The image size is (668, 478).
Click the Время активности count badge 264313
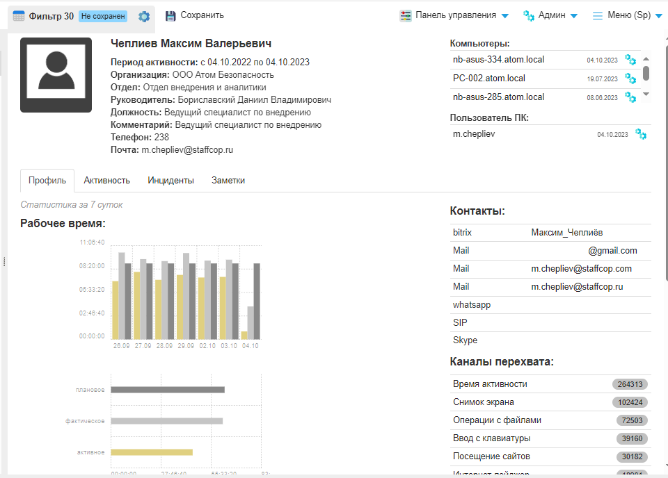[630, 384]
